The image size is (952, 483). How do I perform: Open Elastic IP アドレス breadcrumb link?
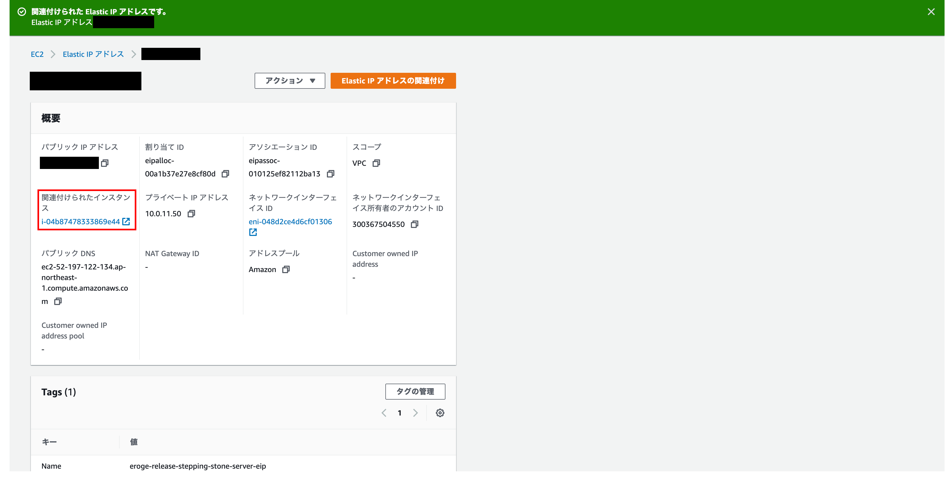coord(93,54)
